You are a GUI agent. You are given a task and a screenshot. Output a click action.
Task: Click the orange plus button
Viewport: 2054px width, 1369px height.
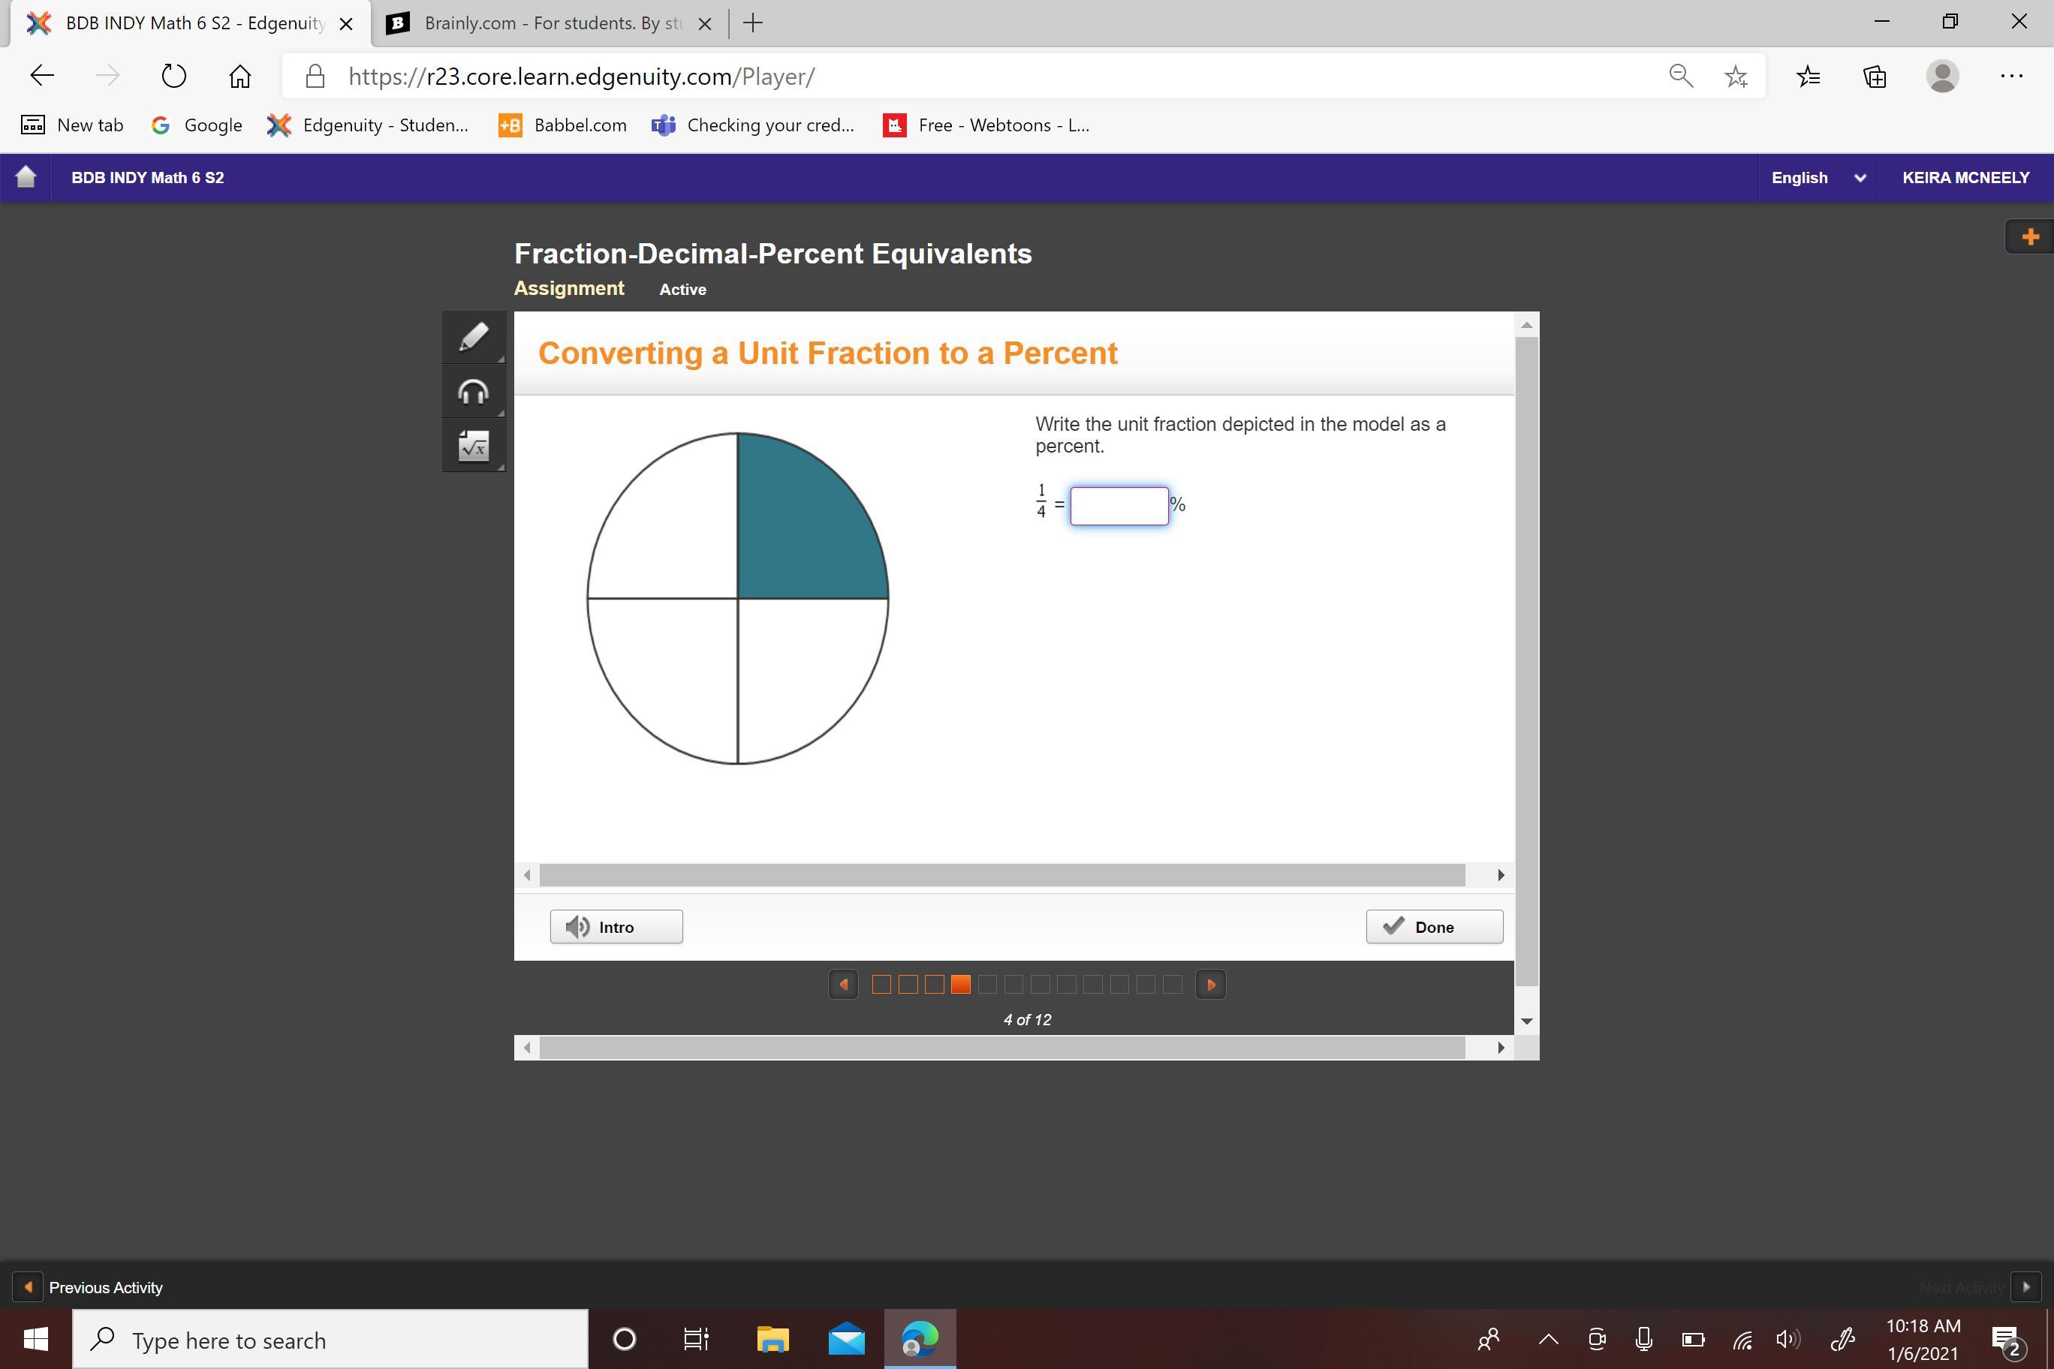pyautogui.click(x=2029, y=236)
